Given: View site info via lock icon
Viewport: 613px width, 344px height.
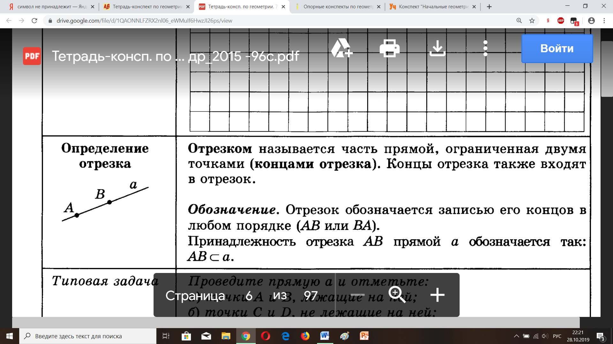Looking at the screenshot, I should pos(50,21).
